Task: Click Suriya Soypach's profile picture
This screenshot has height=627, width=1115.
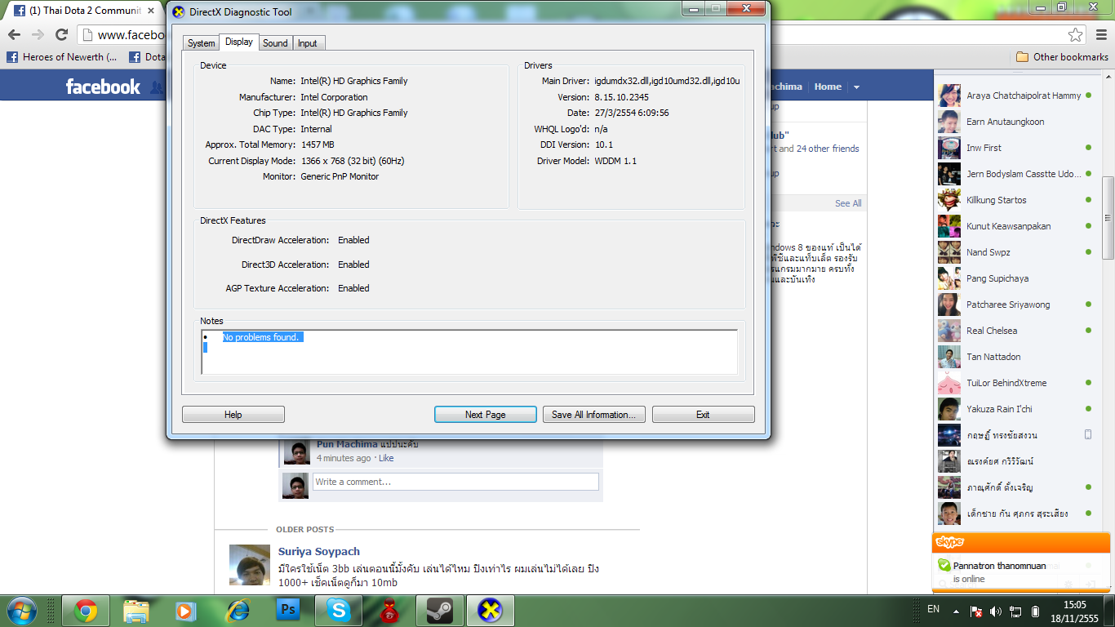Action: (x=250, y=565)
